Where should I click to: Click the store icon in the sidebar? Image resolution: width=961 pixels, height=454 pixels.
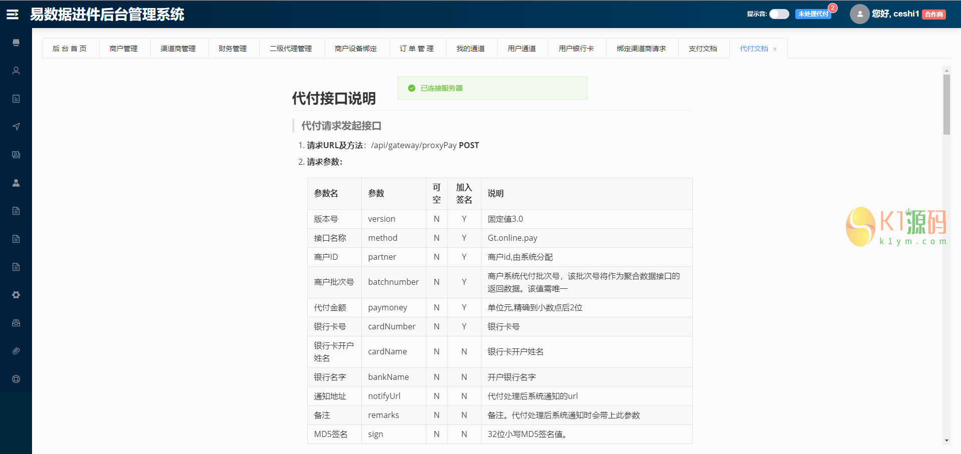(16, 43)
